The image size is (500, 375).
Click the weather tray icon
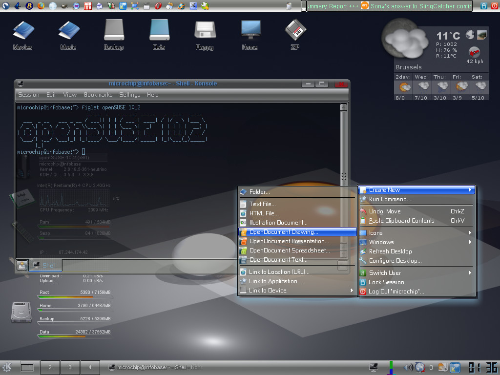point(442,368)
